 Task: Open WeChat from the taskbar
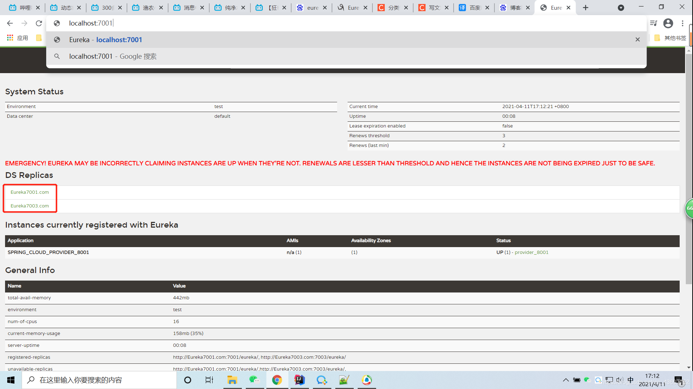(x=254, y=380)
